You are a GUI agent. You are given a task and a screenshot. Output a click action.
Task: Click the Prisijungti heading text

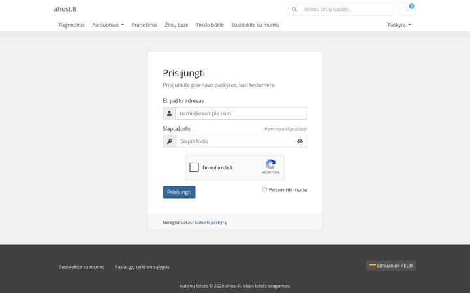pos(183,73)
